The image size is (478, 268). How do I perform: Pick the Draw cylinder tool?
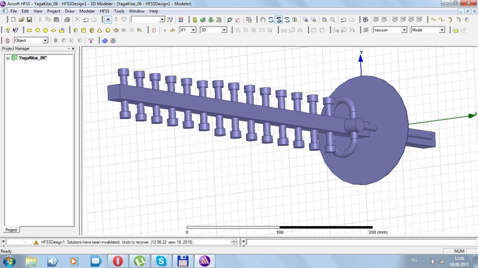pos(83,30)
